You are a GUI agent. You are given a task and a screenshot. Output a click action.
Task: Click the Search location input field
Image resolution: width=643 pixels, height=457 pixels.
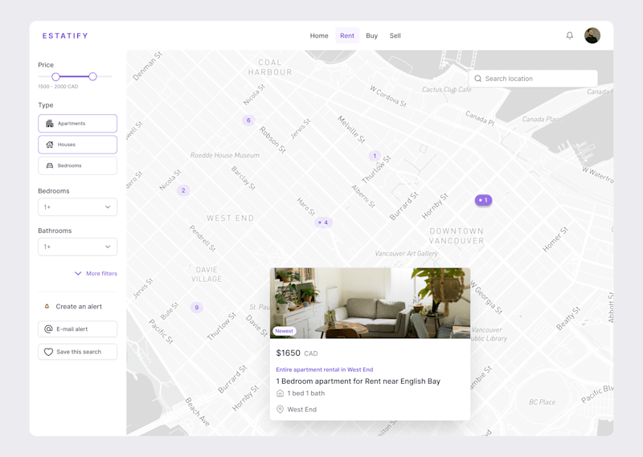point(533,79)
